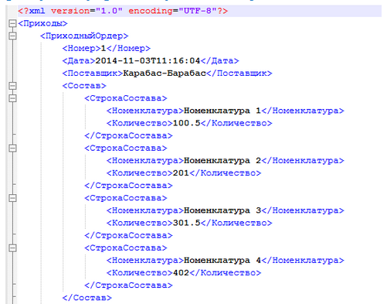
Task: Click the closing Дата tag
Action: [x=220, y=61]
